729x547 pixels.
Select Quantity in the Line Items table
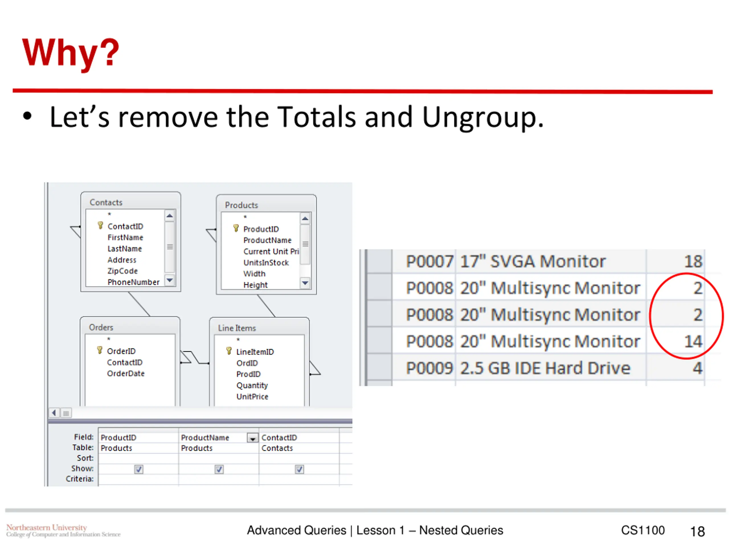252,385
